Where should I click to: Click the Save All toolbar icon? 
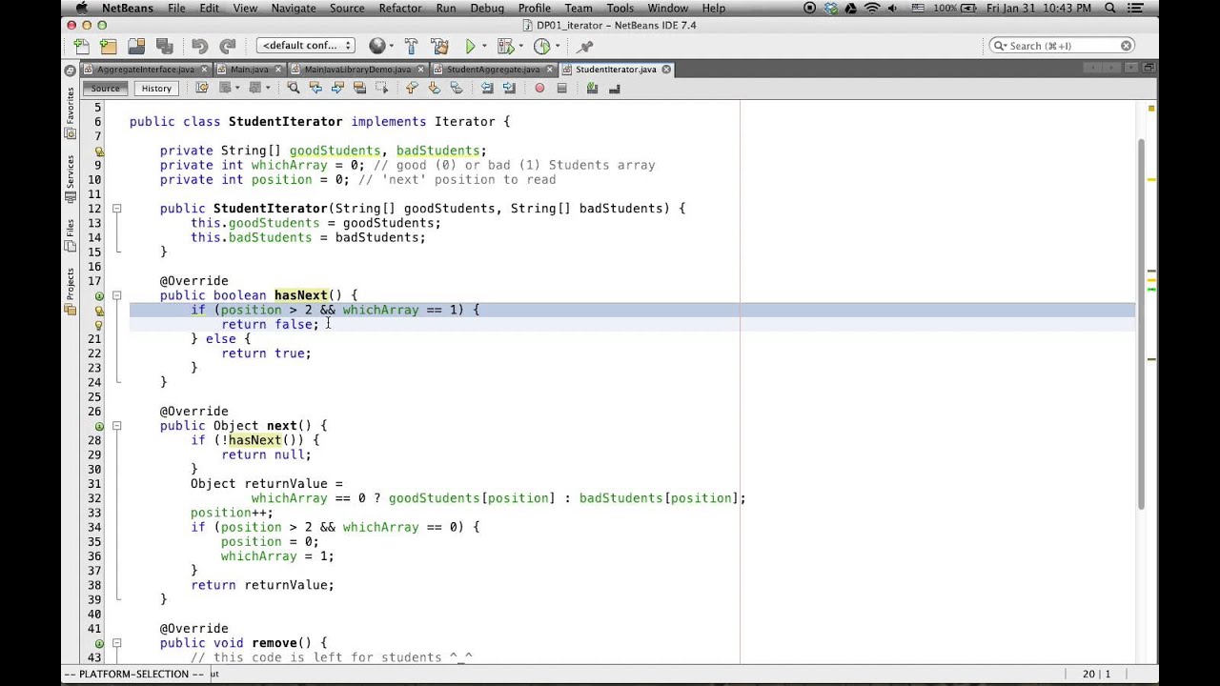pyautogui.click(x=164, y=46)
